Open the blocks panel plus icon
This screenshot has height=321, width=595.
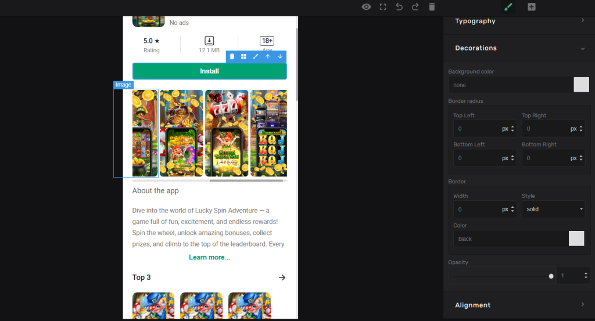pyautogui.click(x=532, y=7)
